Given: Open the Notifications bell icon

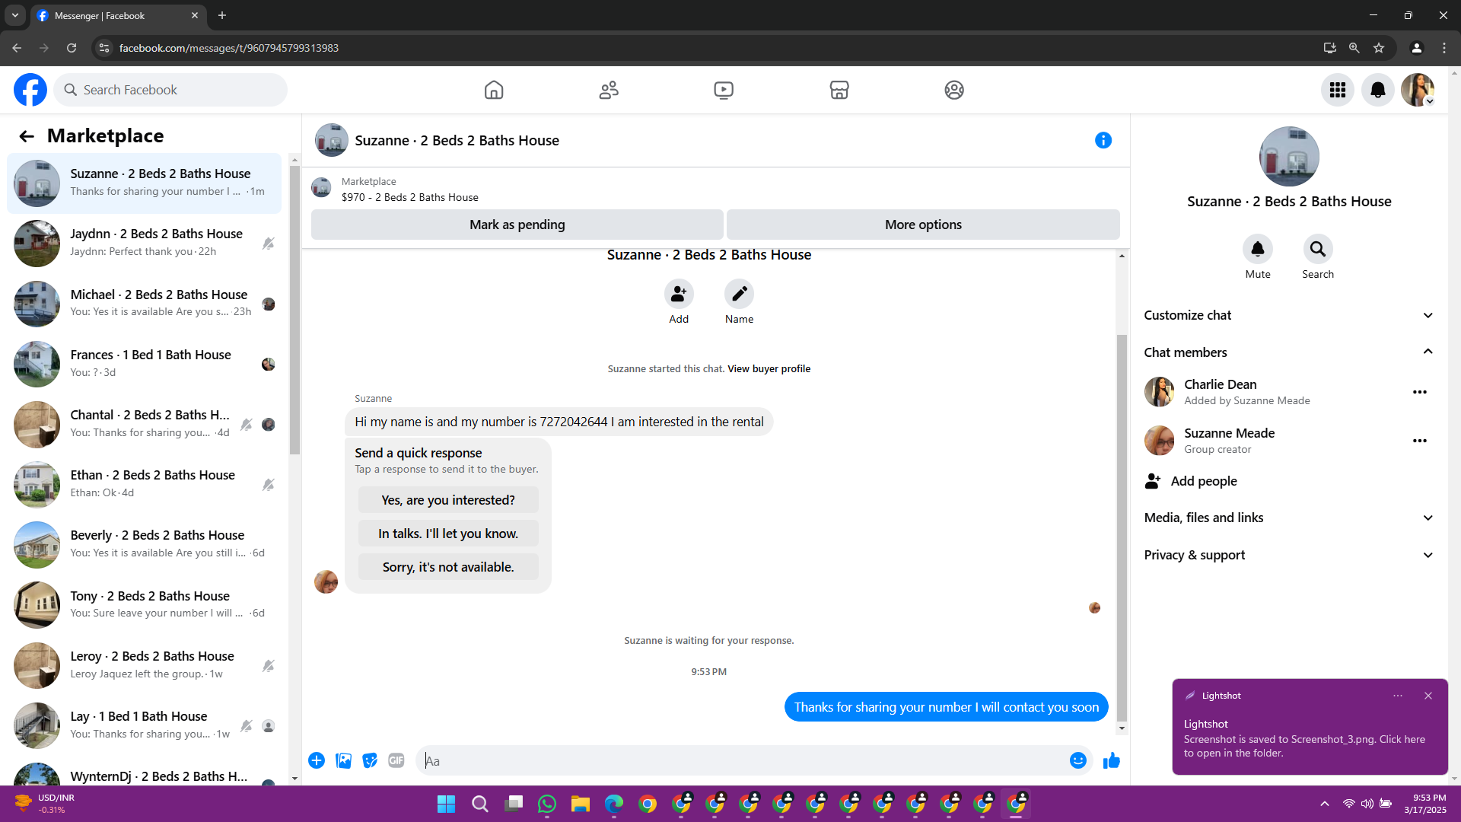Looking at the screenshot, I should [x=1378, y=90].
